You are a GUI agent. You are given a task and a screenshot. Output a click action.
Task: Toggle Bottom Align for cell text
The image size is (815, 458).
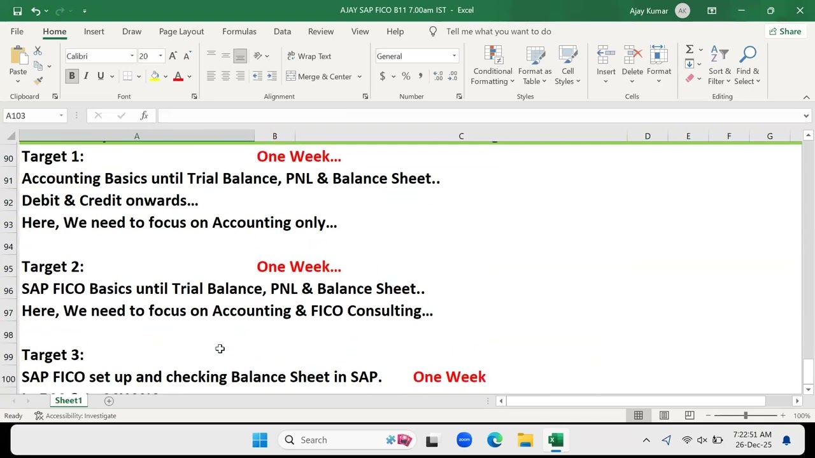[x=240, y=56]
